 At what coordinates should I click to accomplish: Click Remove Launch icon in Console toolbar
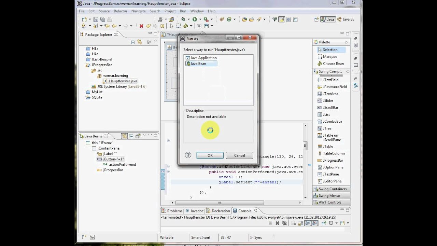(277, 223)
